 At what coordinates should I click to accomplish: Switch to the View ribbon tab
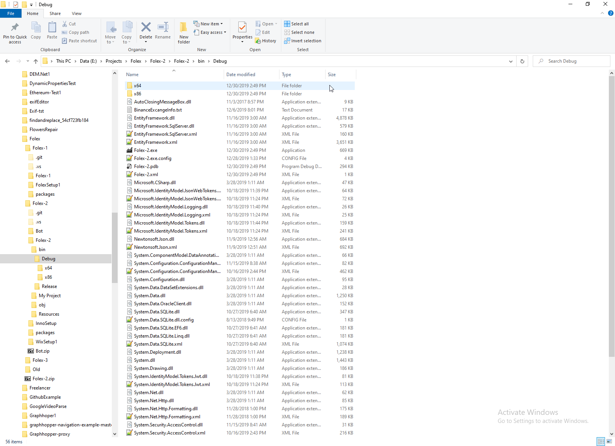click(x=76, y=13)
